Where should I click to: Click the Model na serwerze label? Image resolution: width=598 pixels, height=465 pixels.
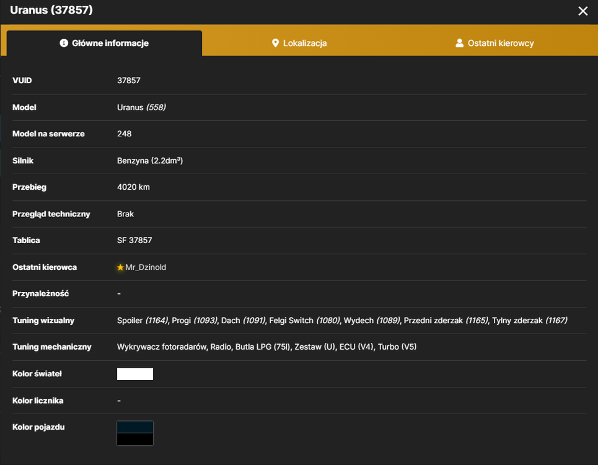click(x=48, y=134)
